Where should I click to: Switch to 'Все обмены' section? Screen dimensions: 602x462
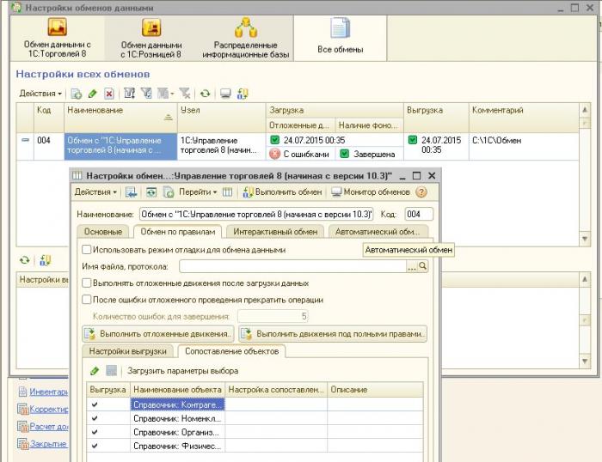(341, 38)
